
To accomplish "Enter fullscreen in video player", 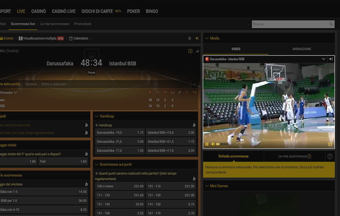I will tap(330, 144).
